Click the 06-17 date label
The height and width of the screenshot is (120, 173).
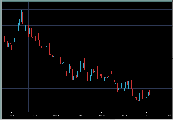(x=124, y=116)
